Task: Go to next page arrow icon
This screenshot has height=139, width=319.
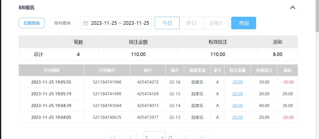Action: [x=186, y=136]
